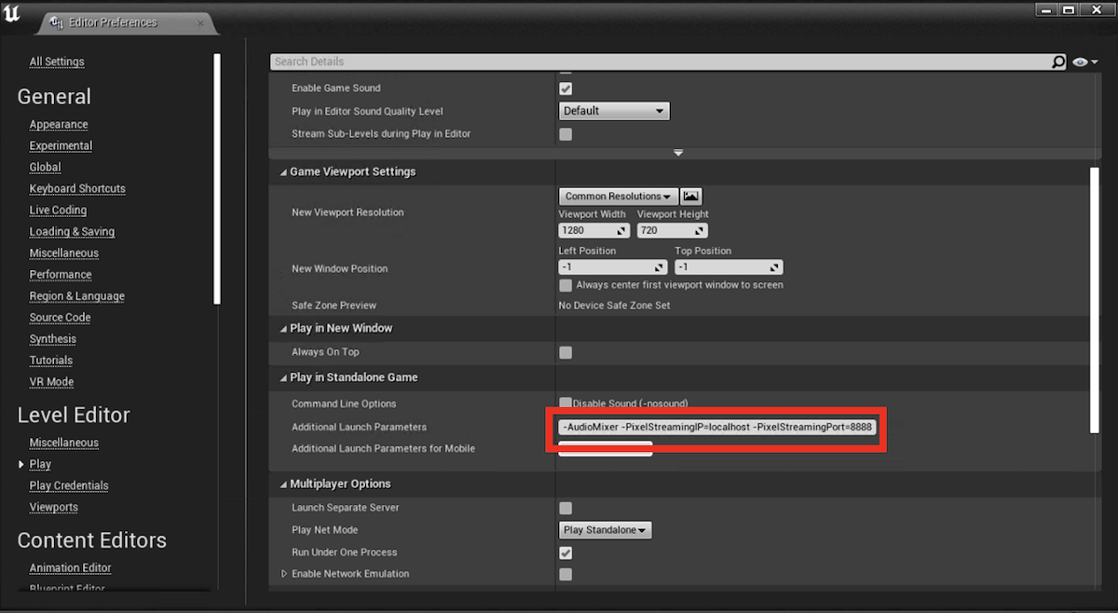Open Appearance settings
This screenshot has height=613, width=1118.
point(59,125)
